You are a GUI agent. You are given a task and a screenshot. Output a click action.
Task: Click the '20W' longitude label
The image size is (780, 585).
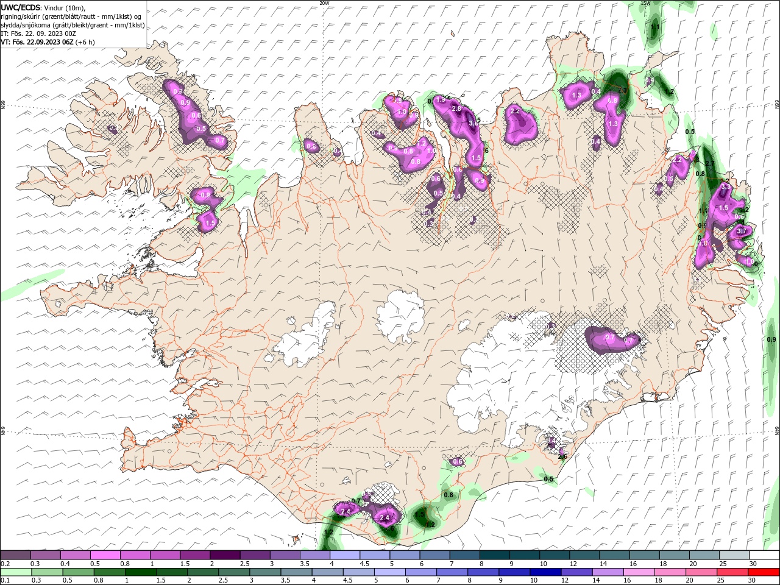point(324,3)
